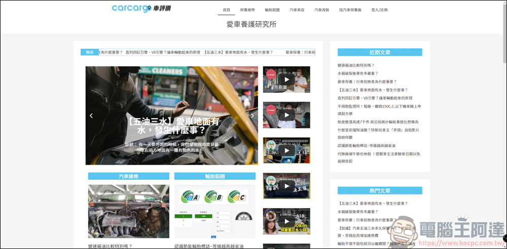Play the second video thumbnail

pyautogui.click(x=286, y=115)
